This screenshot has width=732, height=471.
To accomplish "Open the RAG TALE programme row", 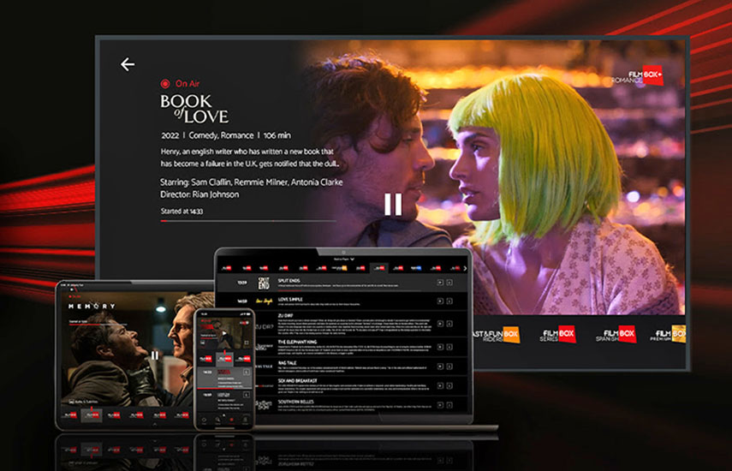I will 360,367.
